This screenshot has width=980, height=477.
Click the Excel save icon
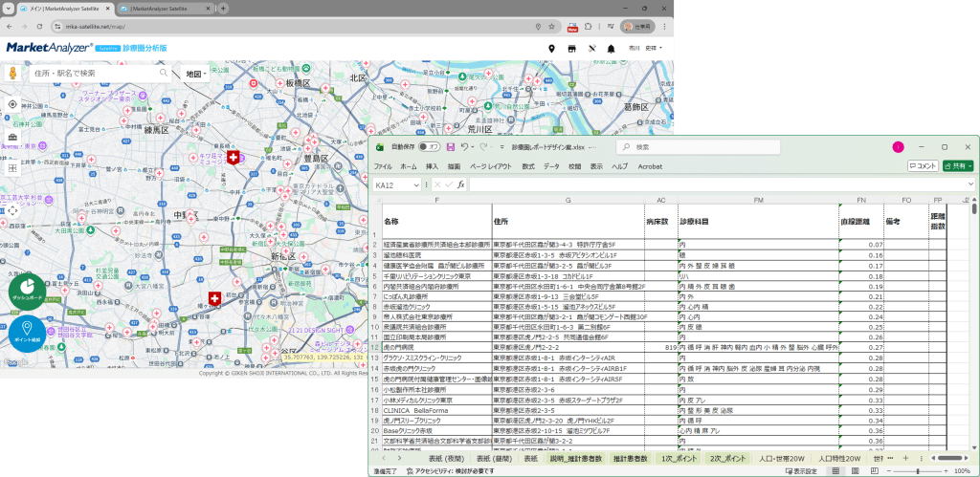[x=450, y=146]
